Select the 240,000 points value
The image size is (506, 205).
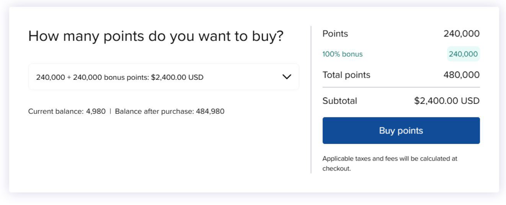pyautogui.click(x=461, y=34)
